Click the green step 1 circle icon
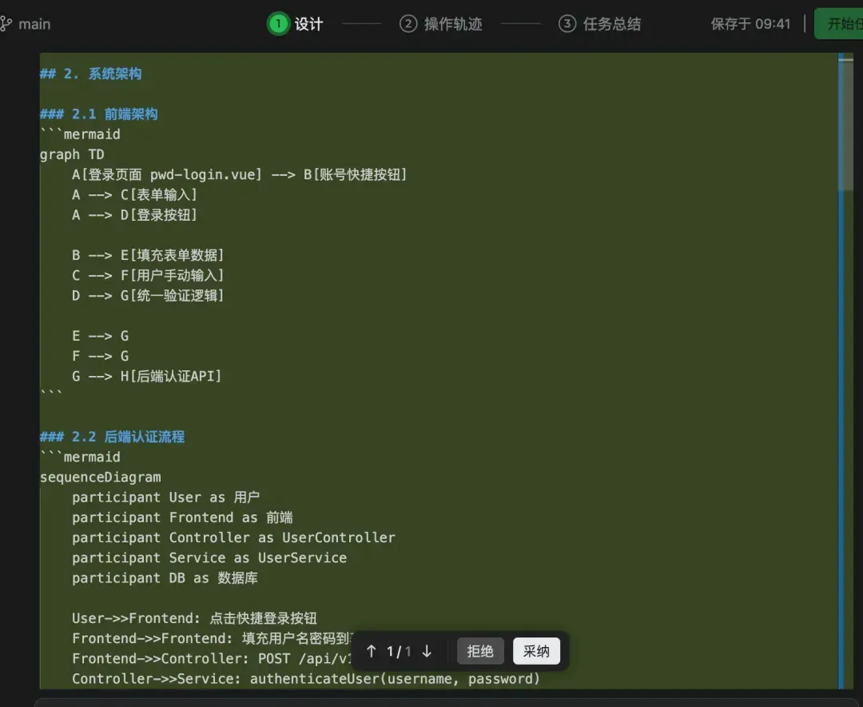This screenshot has width=863, height=707. [279, 24]
